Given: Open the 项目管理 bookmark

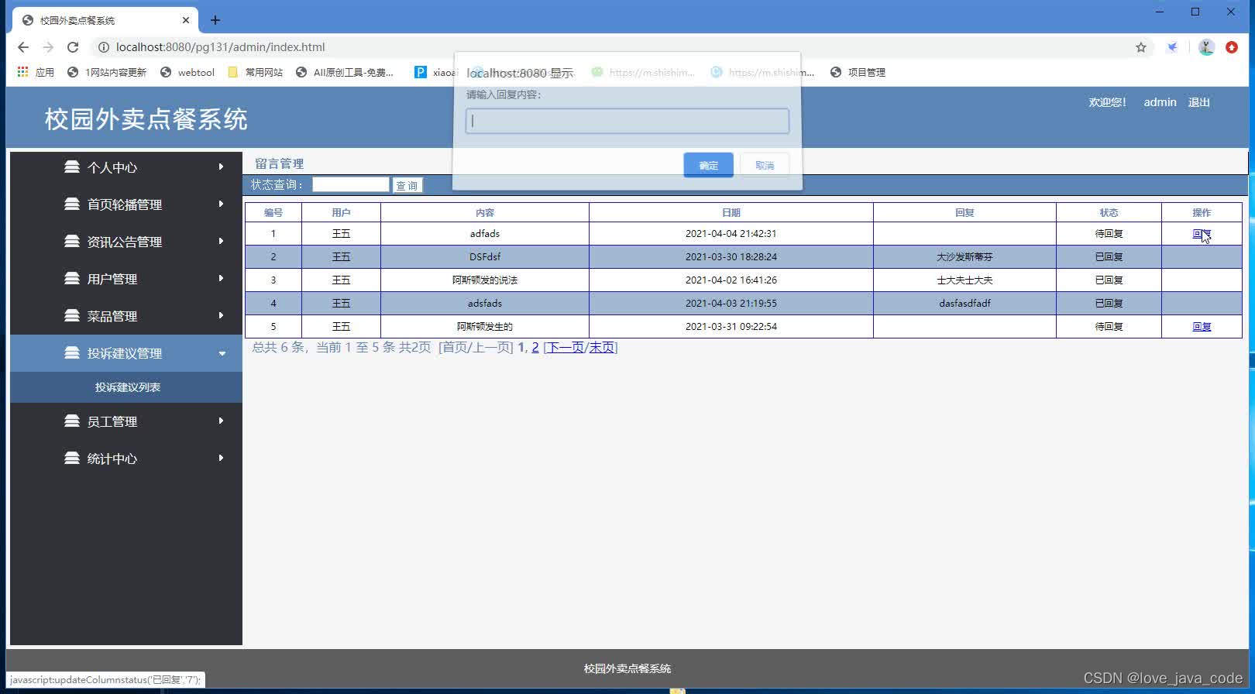Looking at the screenshot, I should [858, 72].
